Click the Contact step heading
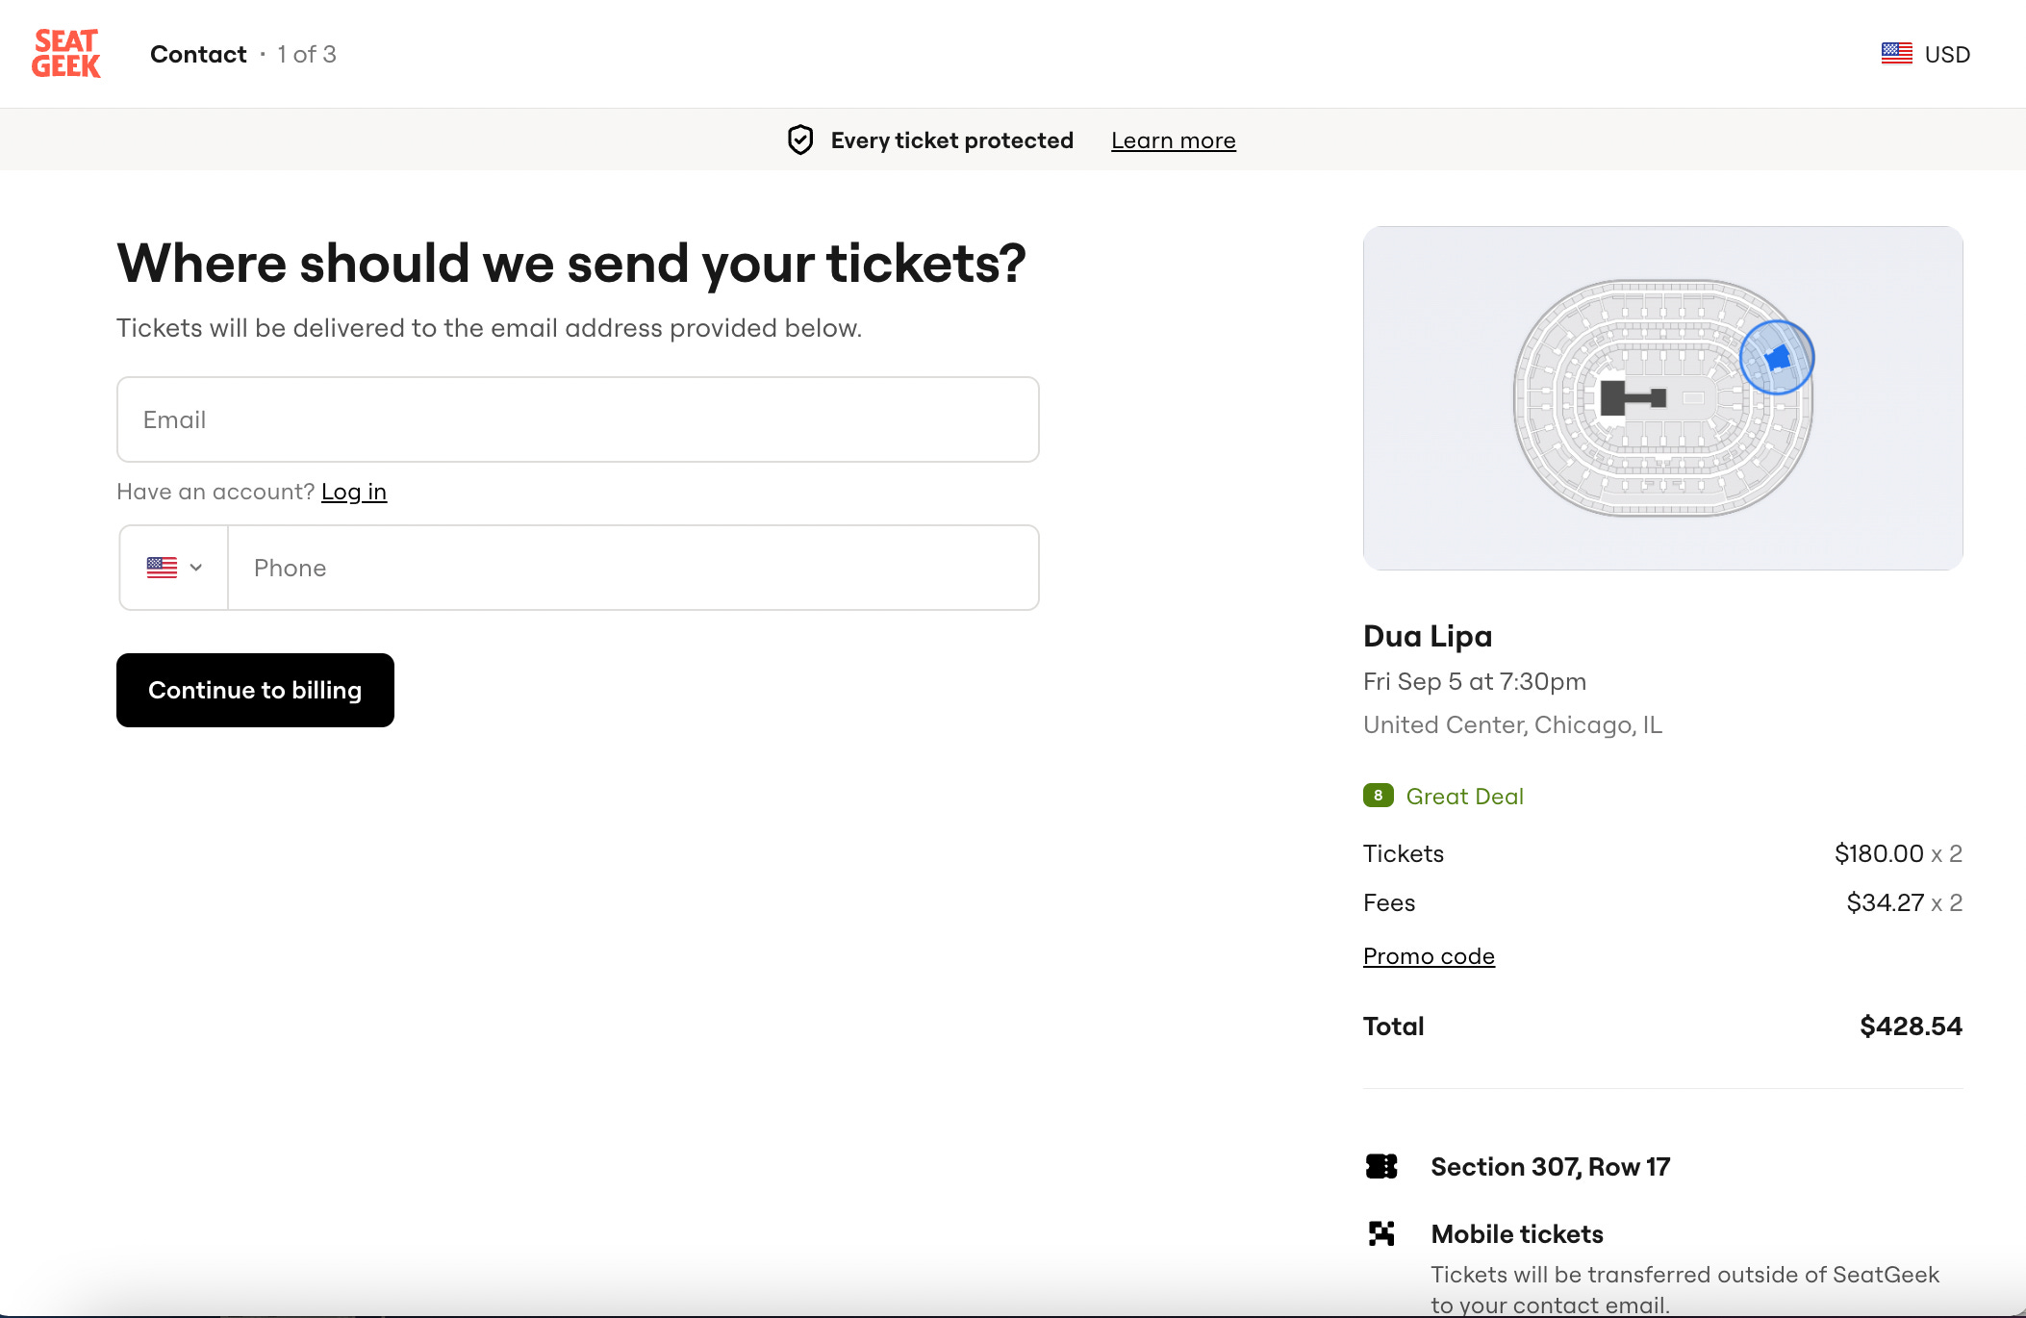 198,54
